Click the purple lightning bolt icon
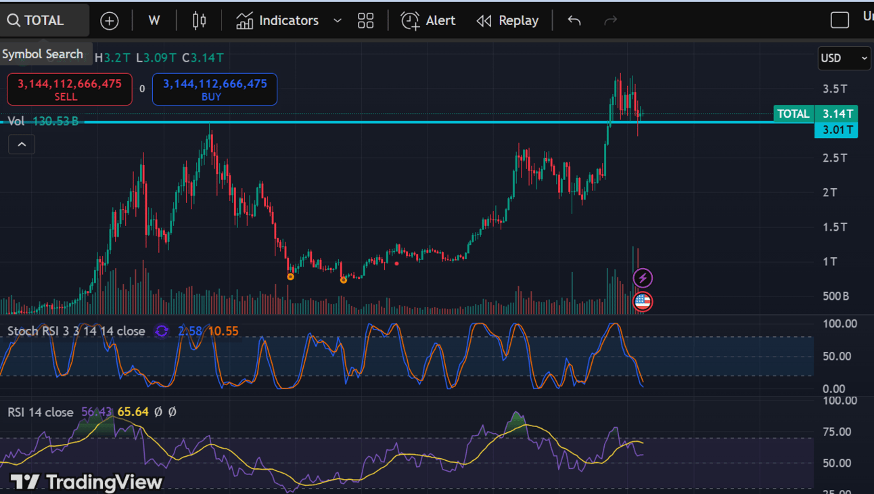 (x=643, y=277)
